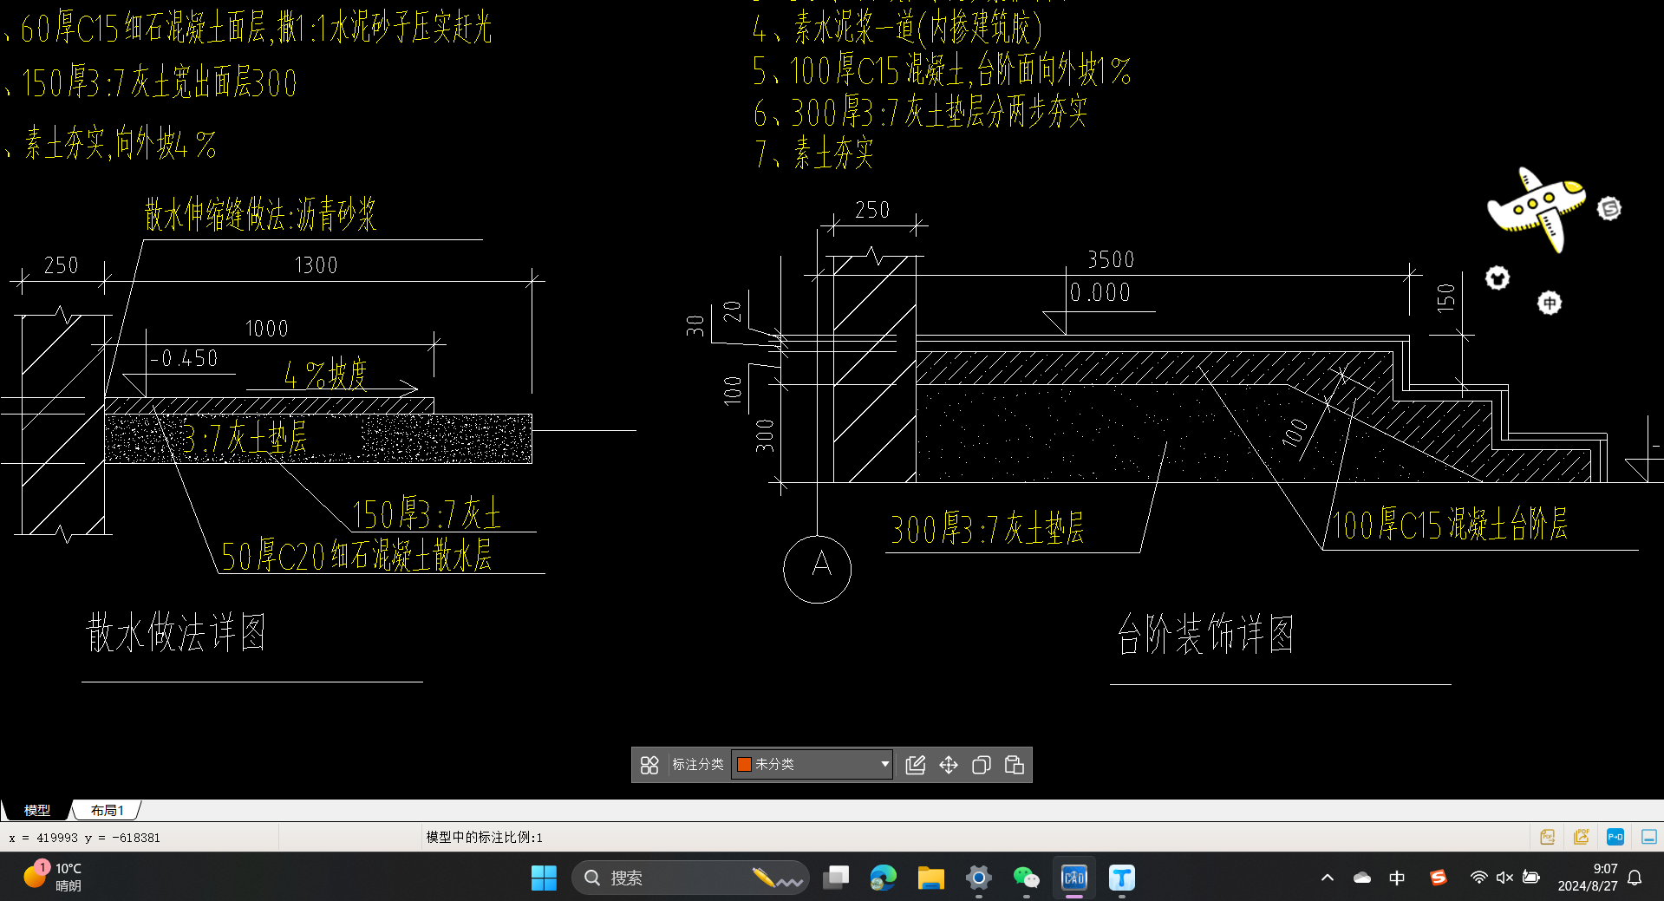Click the 模型中的标注比例:1 status text
Image resolution: width=1664 pixels, height=901 pixels.
click(x=484, y=838)
